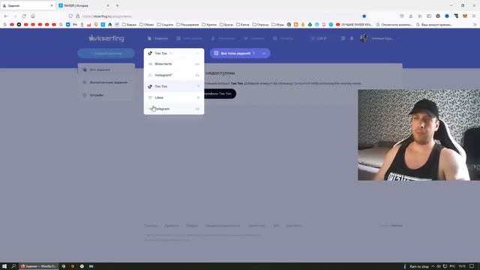Screen dimensions: 480x270
Task: Click the webcam overlay video thumbnail
Action: 418,135
